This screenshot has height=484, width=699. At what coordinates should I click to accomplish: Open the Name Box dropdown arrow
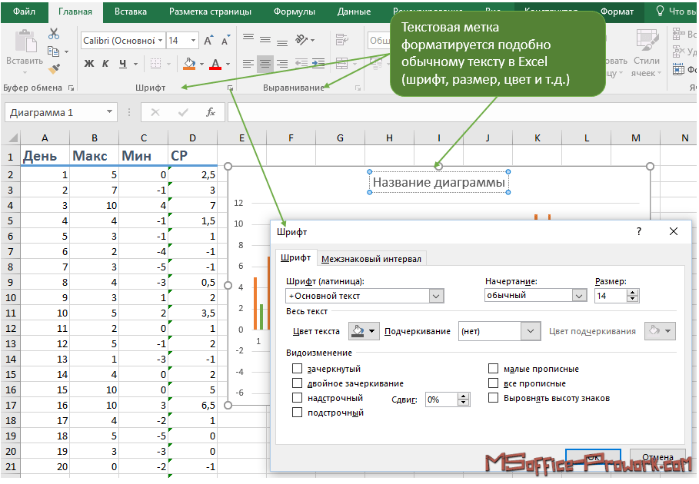109,112
